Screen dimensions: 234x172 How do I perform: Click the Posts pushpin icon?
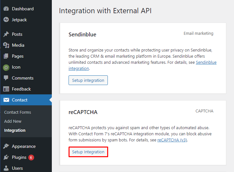[x=6, y=34]
